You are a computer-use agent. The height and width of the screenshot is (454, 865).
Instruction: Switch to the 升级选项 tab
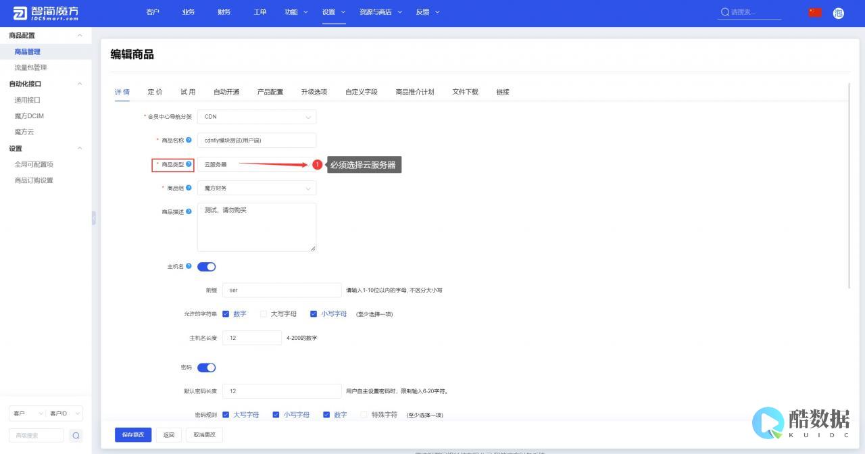(x=314, y=92)
